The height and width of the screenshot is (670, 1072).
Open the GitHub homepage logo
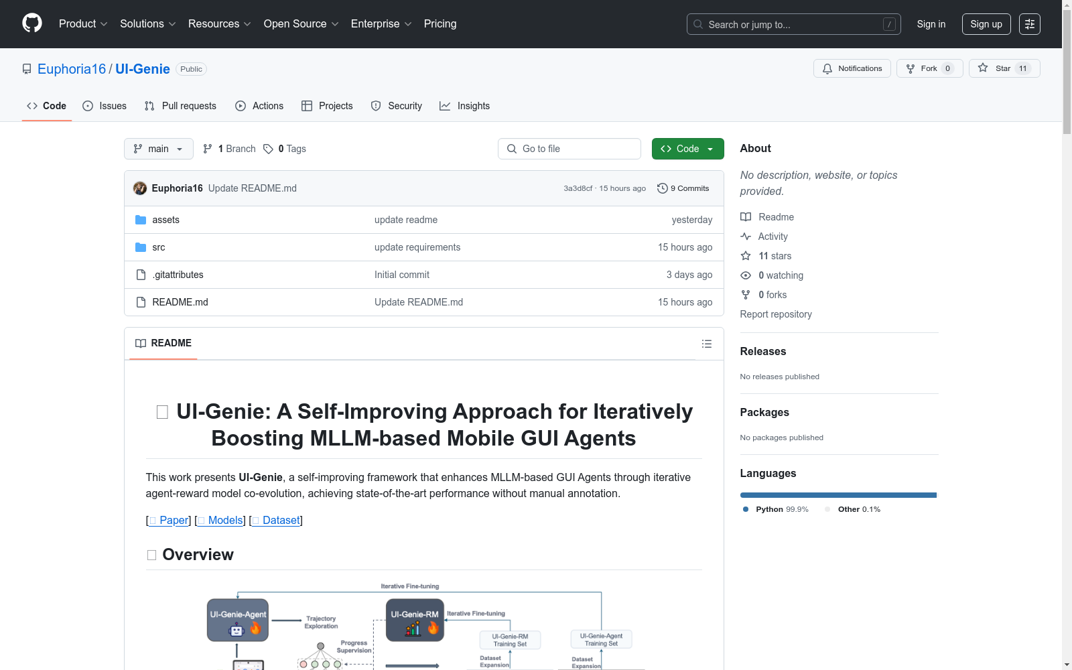(32, 23)
